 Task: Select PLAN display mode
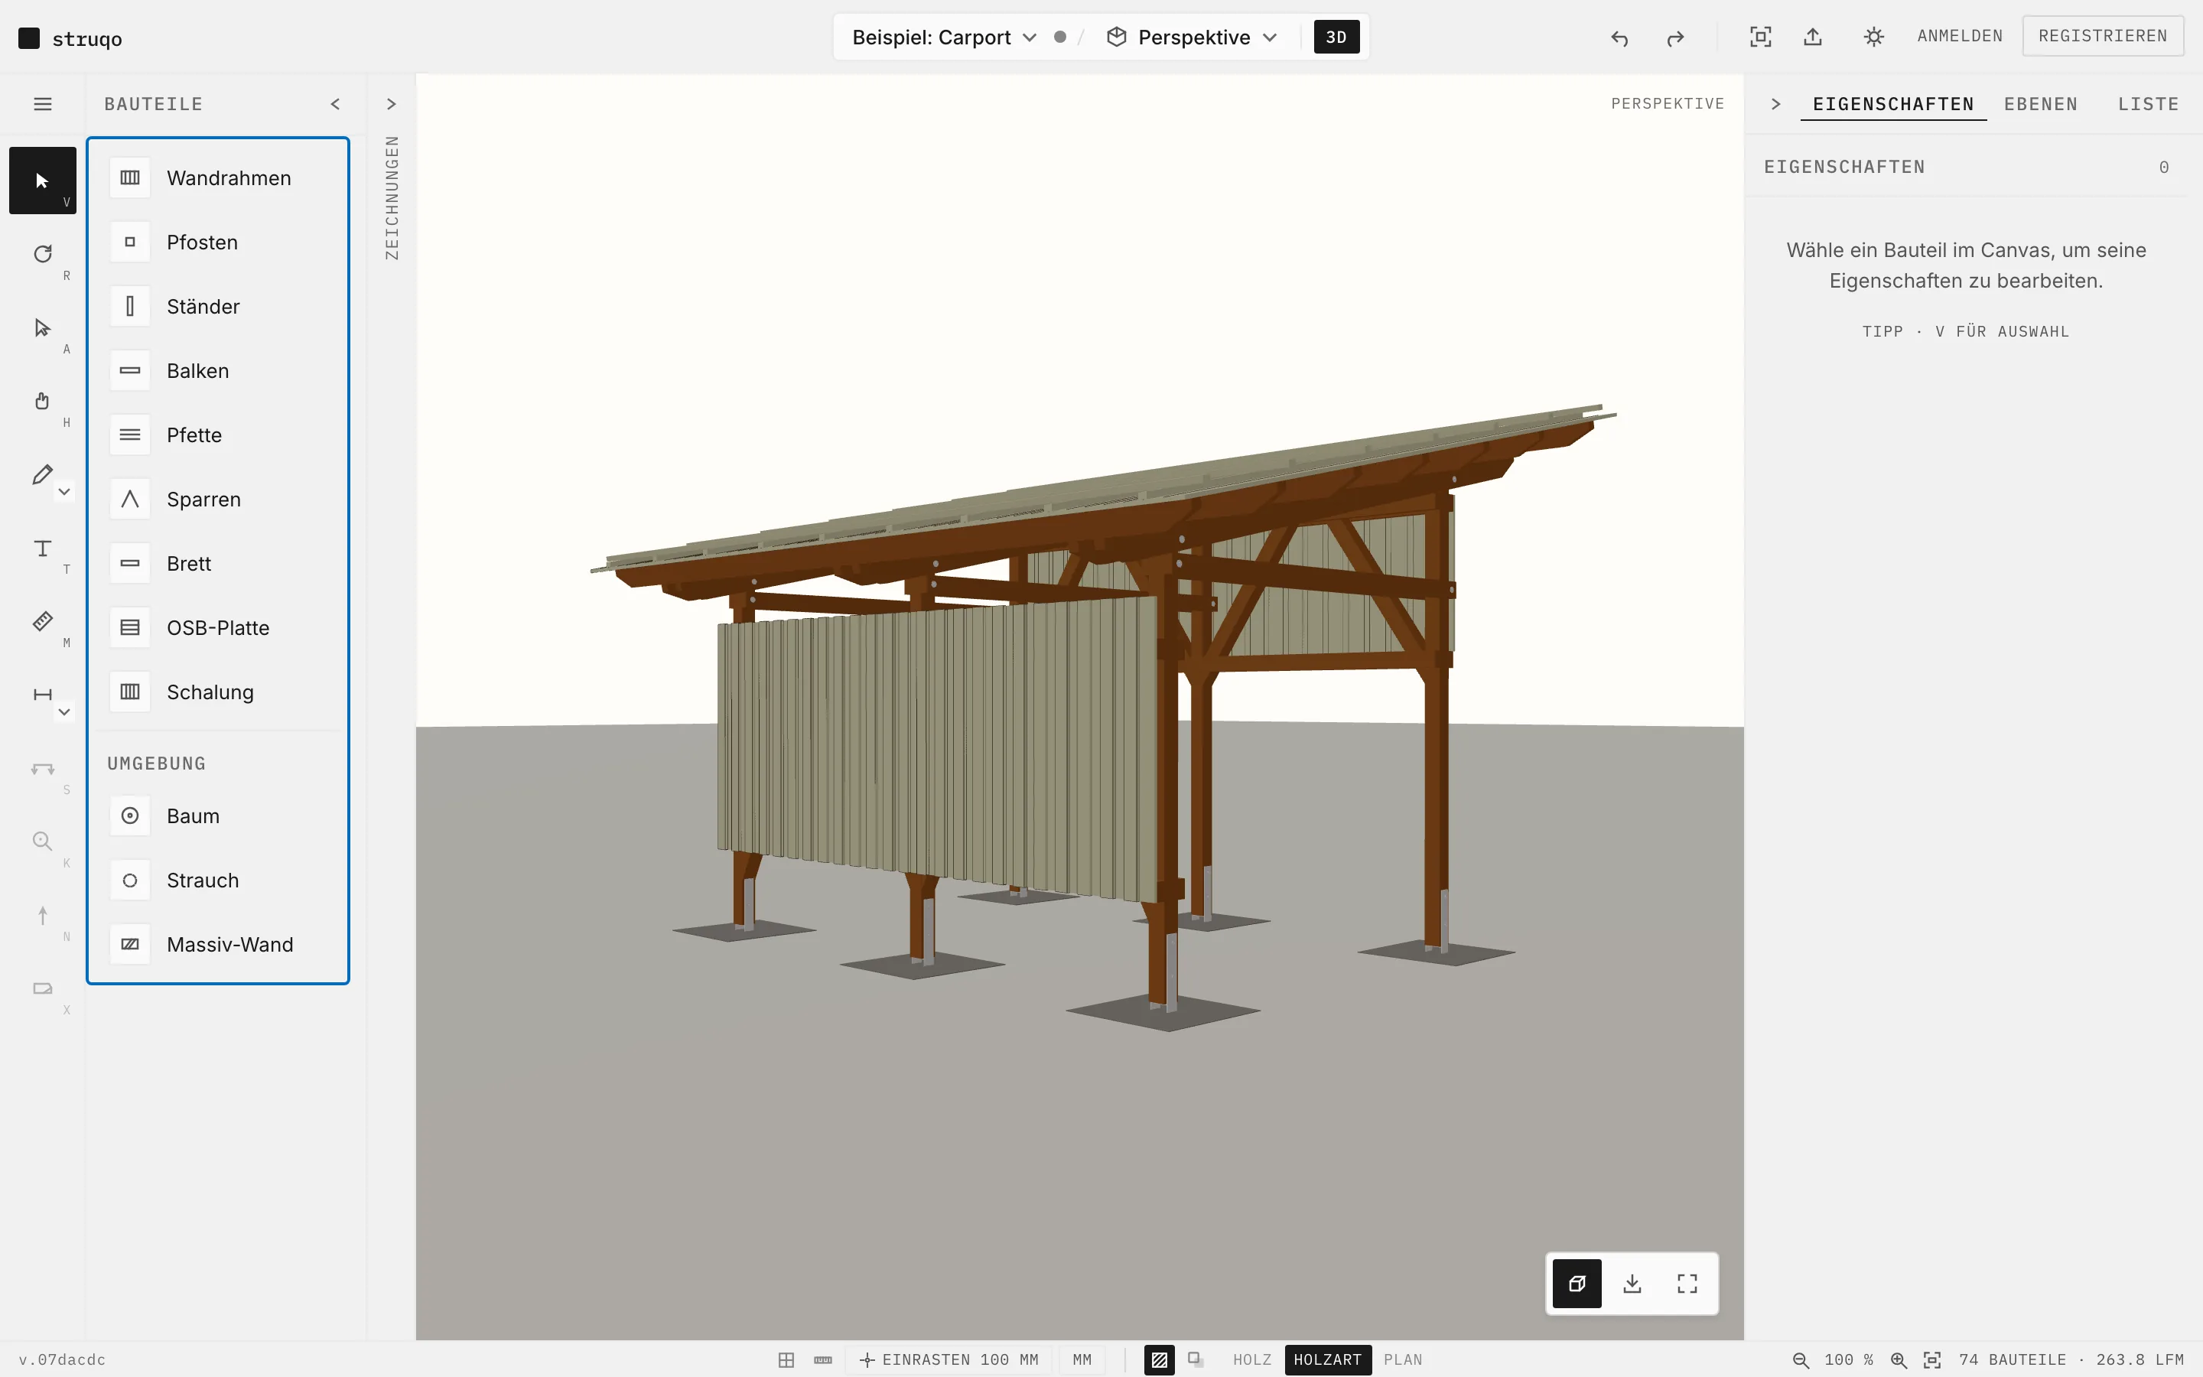[1403, 1359]
